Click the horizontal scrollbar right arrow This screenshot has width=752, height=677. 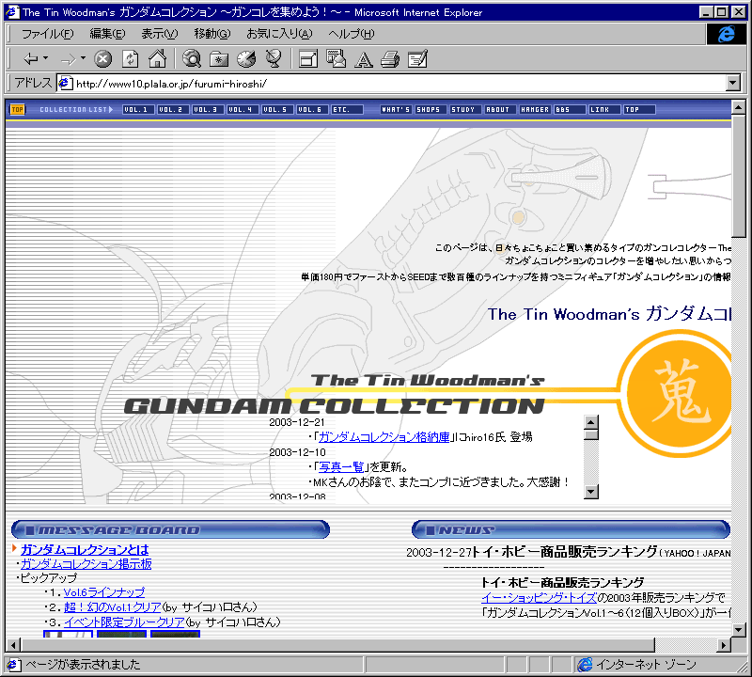(724, 645)
